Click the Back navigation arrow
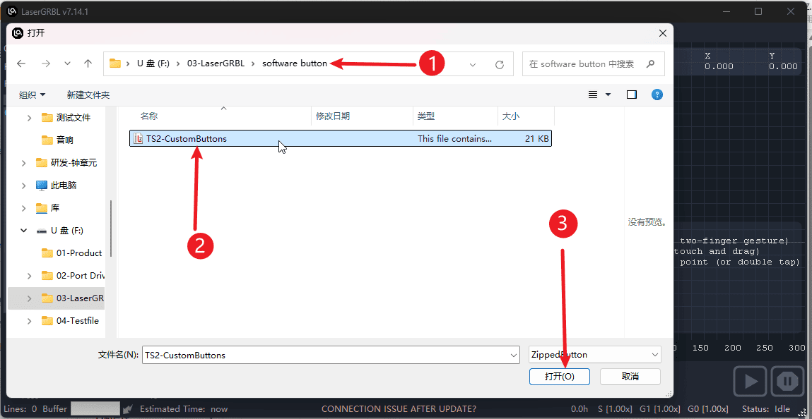Screen dimensions: 812x419 (21, 63)
